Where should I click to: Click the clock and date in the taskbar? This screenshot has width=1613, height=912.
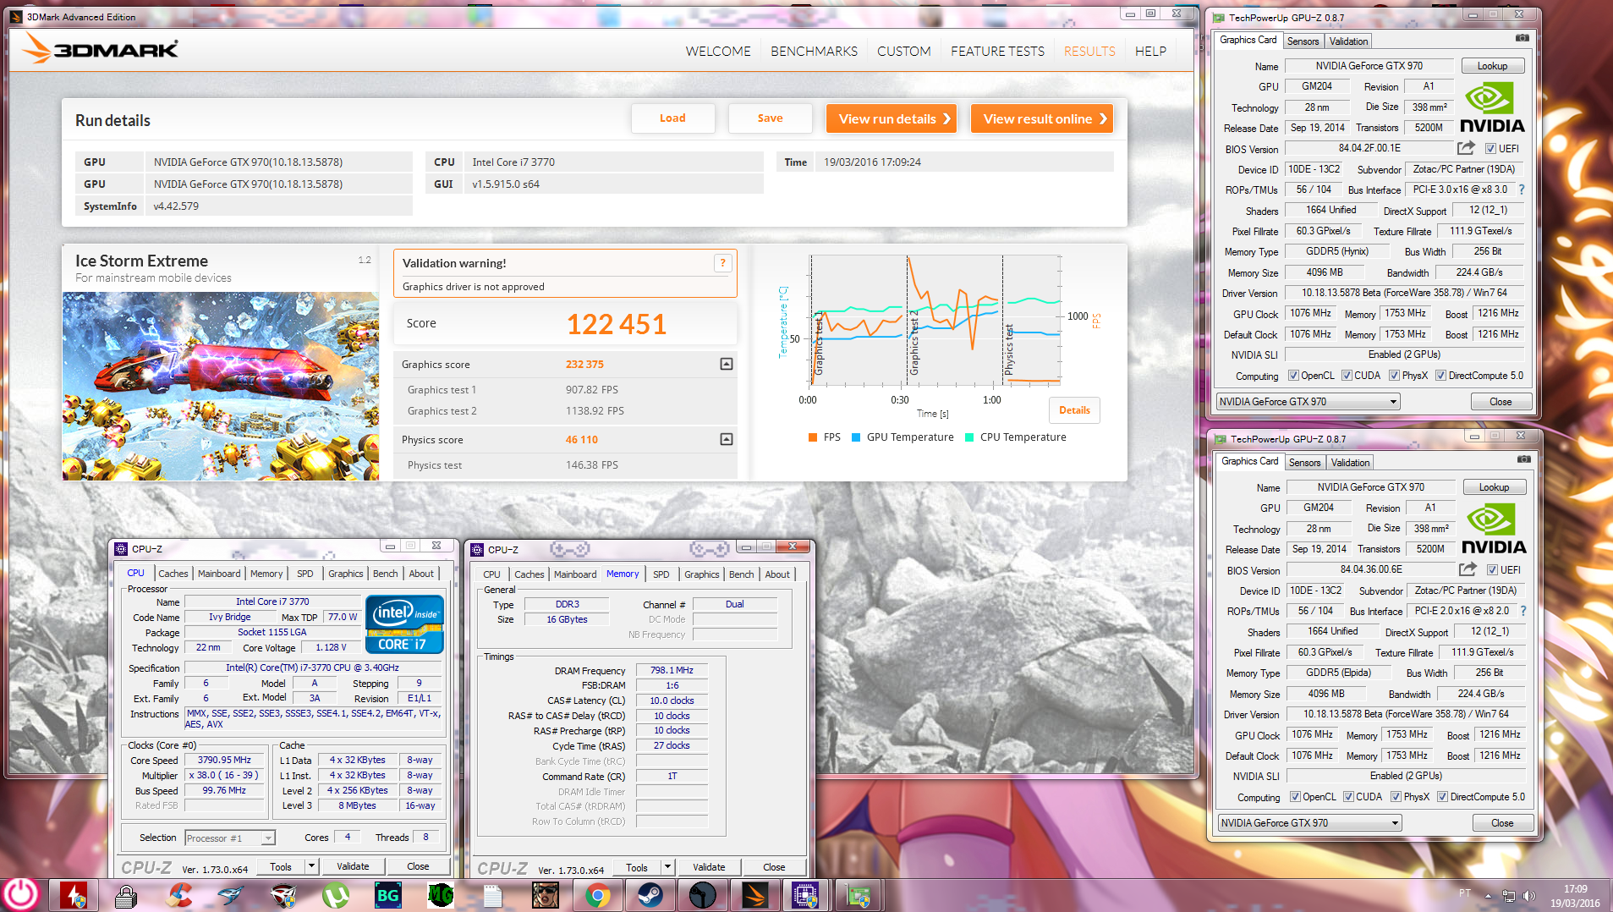1575,896
